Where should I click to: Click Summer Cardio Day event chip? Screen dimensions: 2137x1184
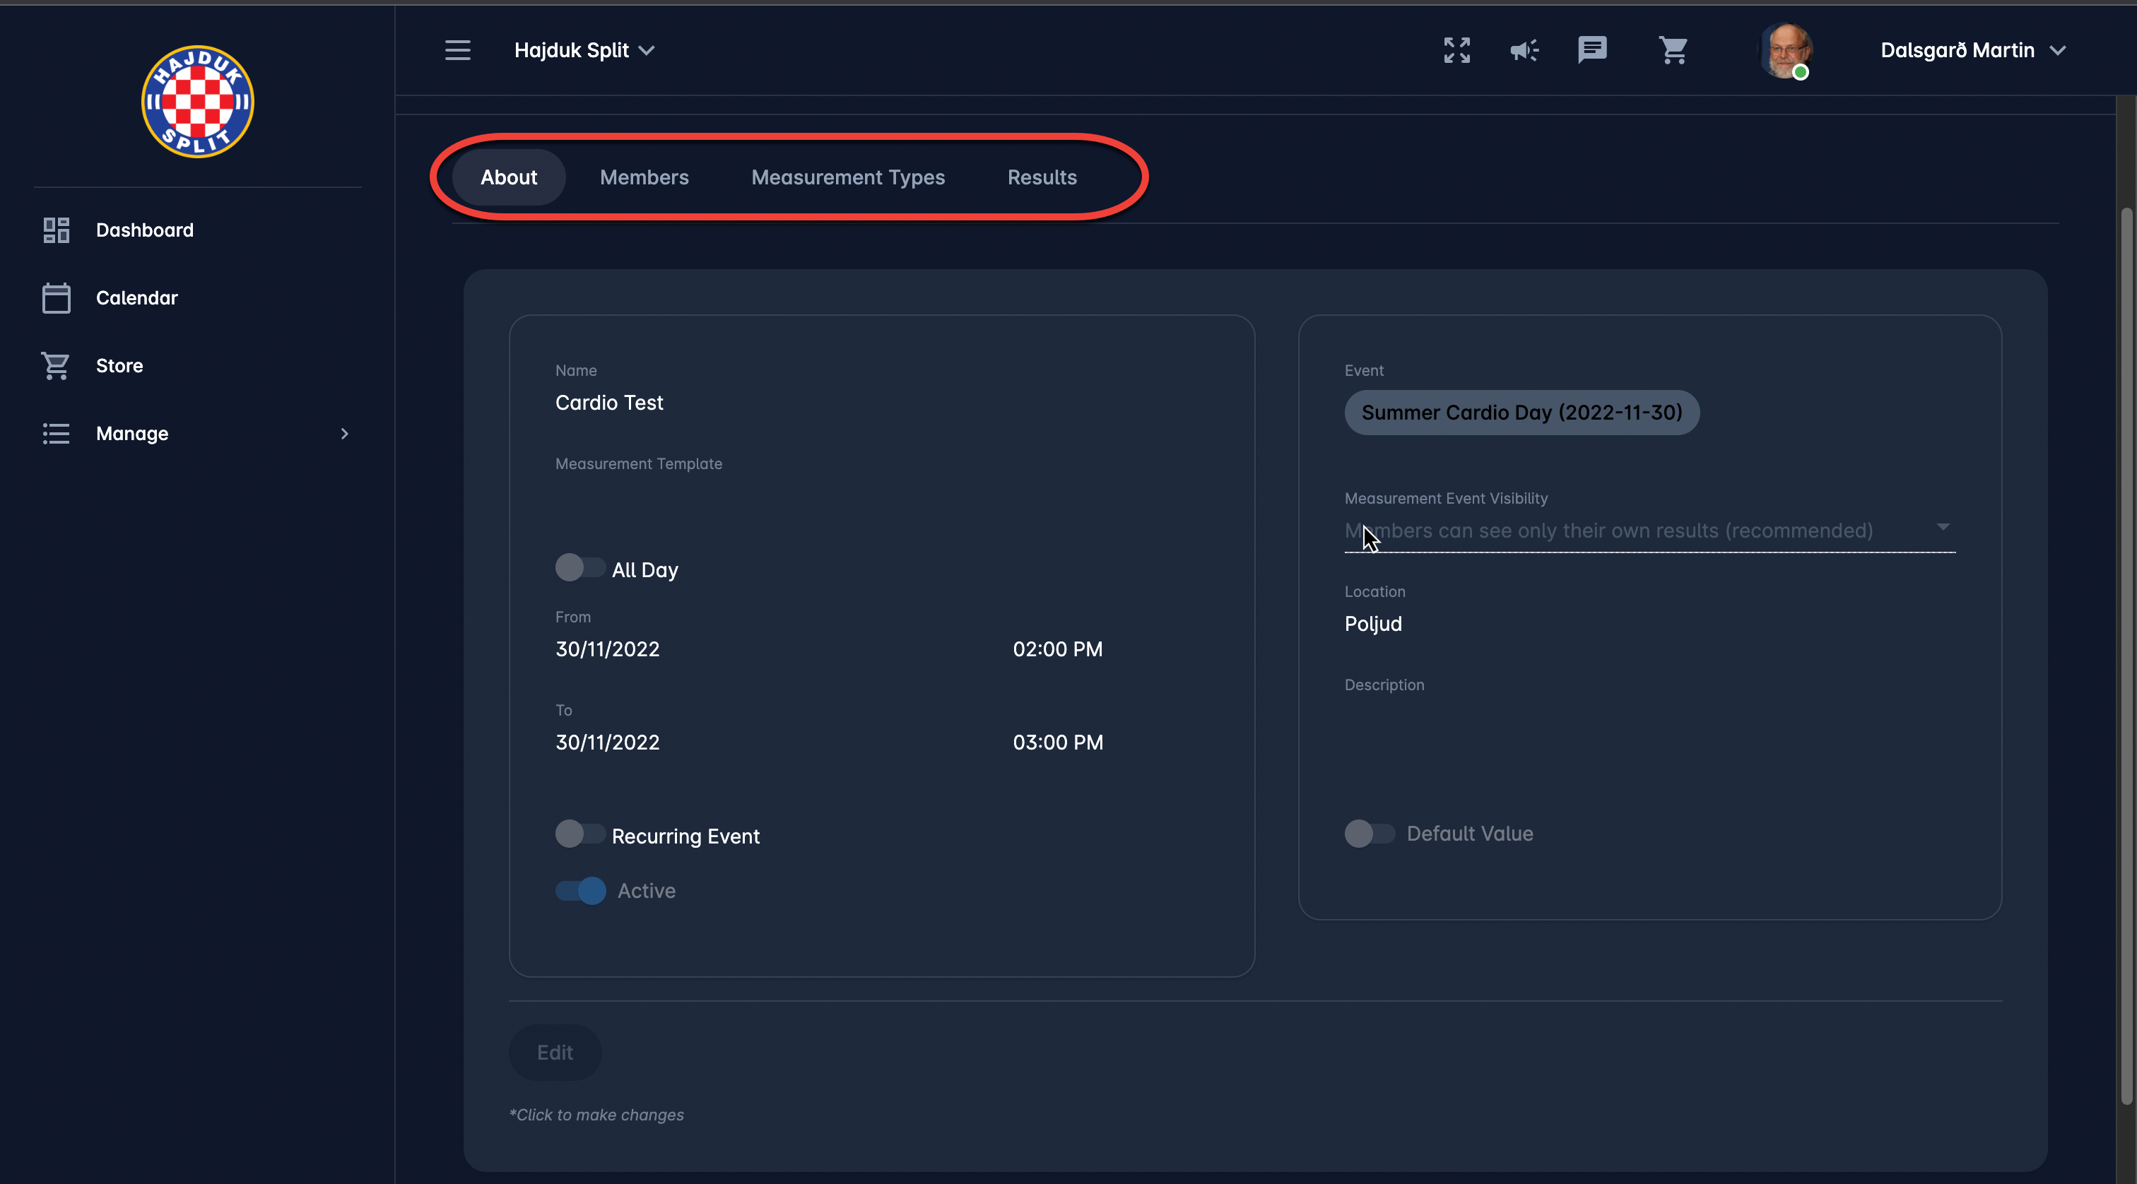click(x=1521, y=413)
